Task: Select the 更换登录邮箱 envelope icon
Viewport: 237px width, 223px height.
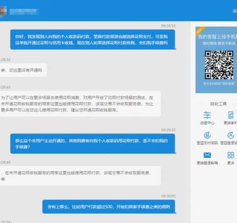Action: tap(207, 155)
